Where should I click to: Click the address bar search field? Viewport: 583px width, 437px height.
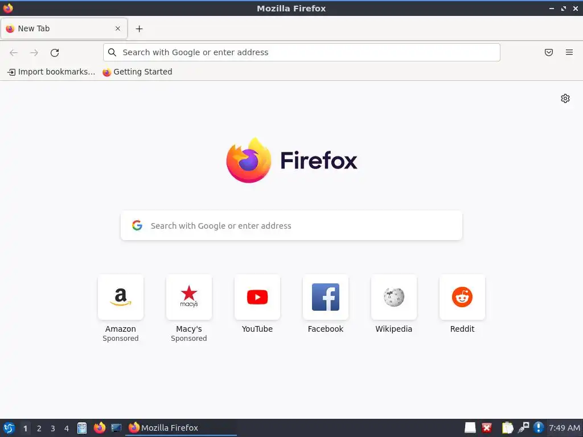pos(302,52)
